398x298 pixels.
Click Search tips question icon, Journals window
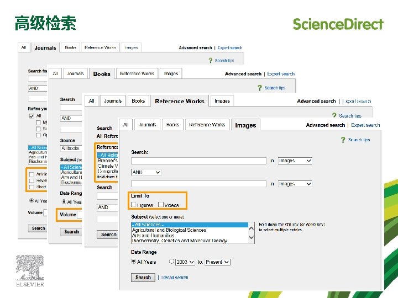point(211,61)
